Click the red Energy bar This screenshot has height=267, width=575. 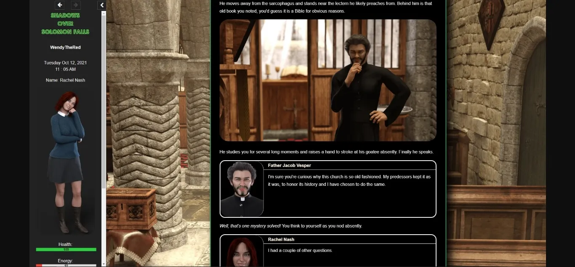point(66,265)
